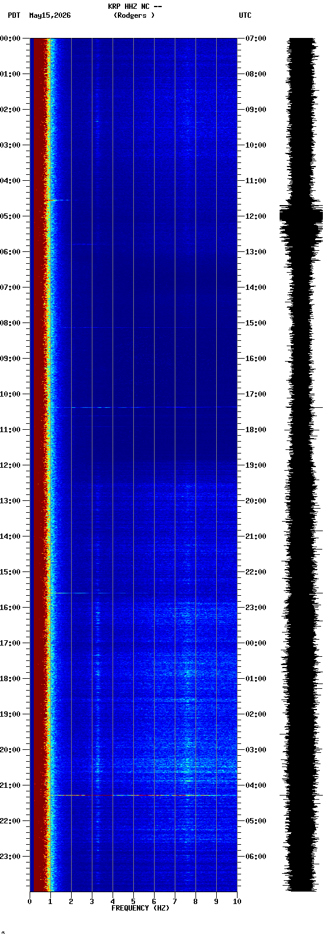Click the 'FREQUENCY (HZ)' axis label
Screen dimensions: 327x939
[140, 908]
